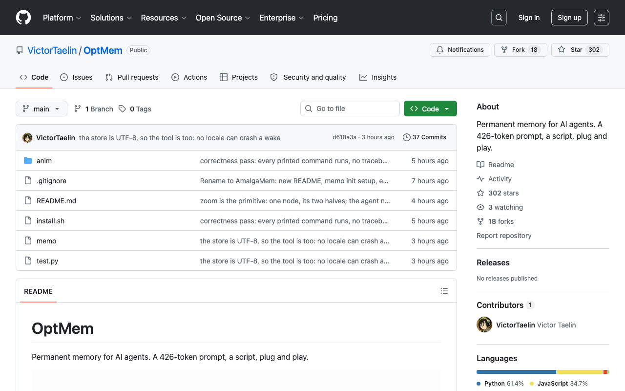
Task: Open the main branch selector dropdown
Action: click(x=42, y=109)
